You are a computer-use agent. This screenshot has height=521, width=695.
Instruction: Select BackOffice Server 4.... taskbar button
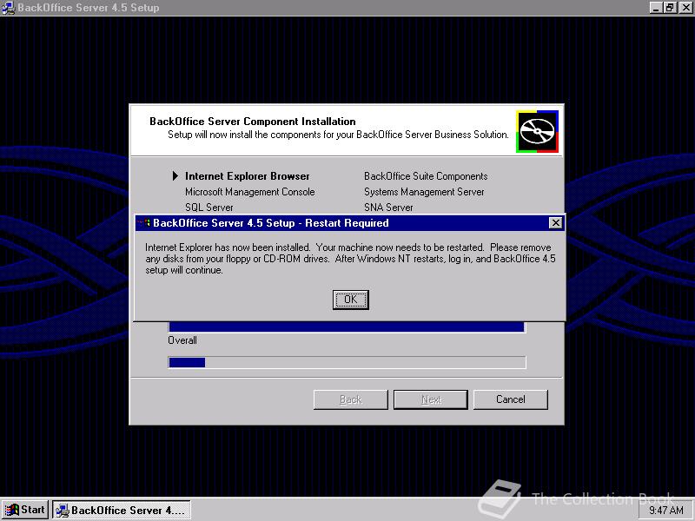click(x=122, y=510)
